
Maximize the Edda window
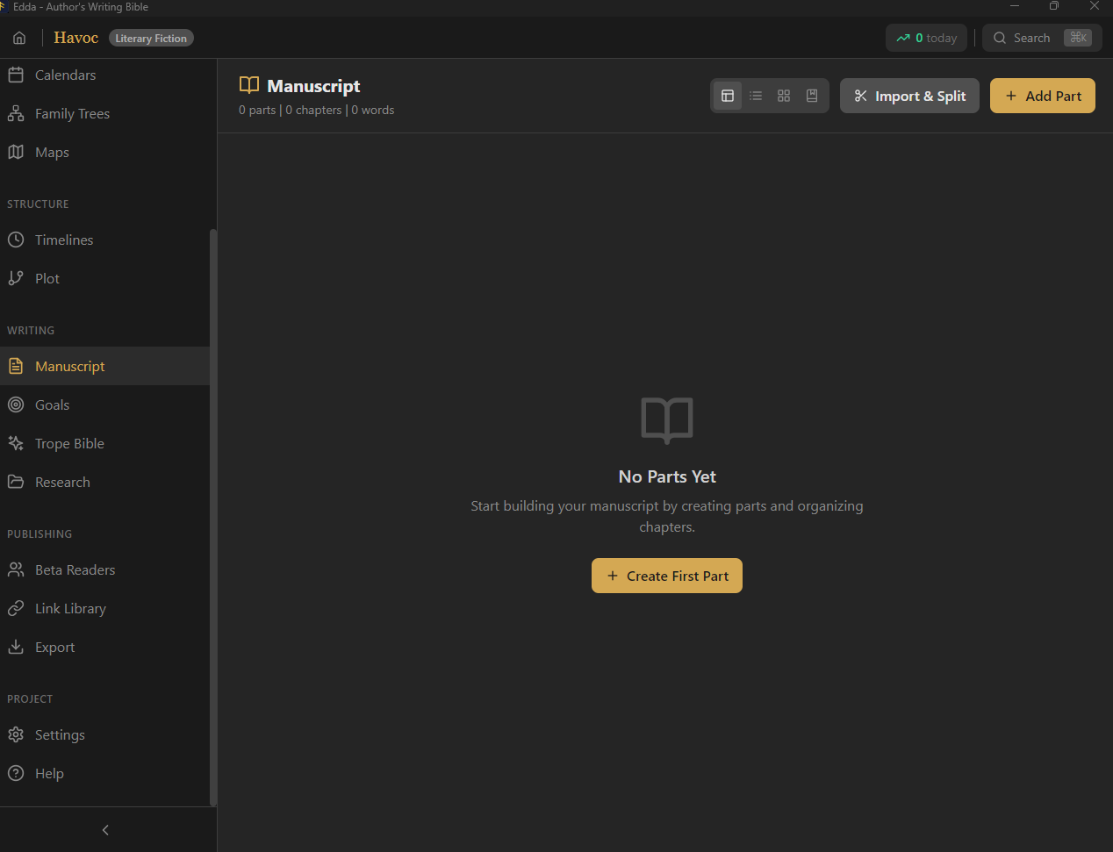click(x=1054, y=6)
